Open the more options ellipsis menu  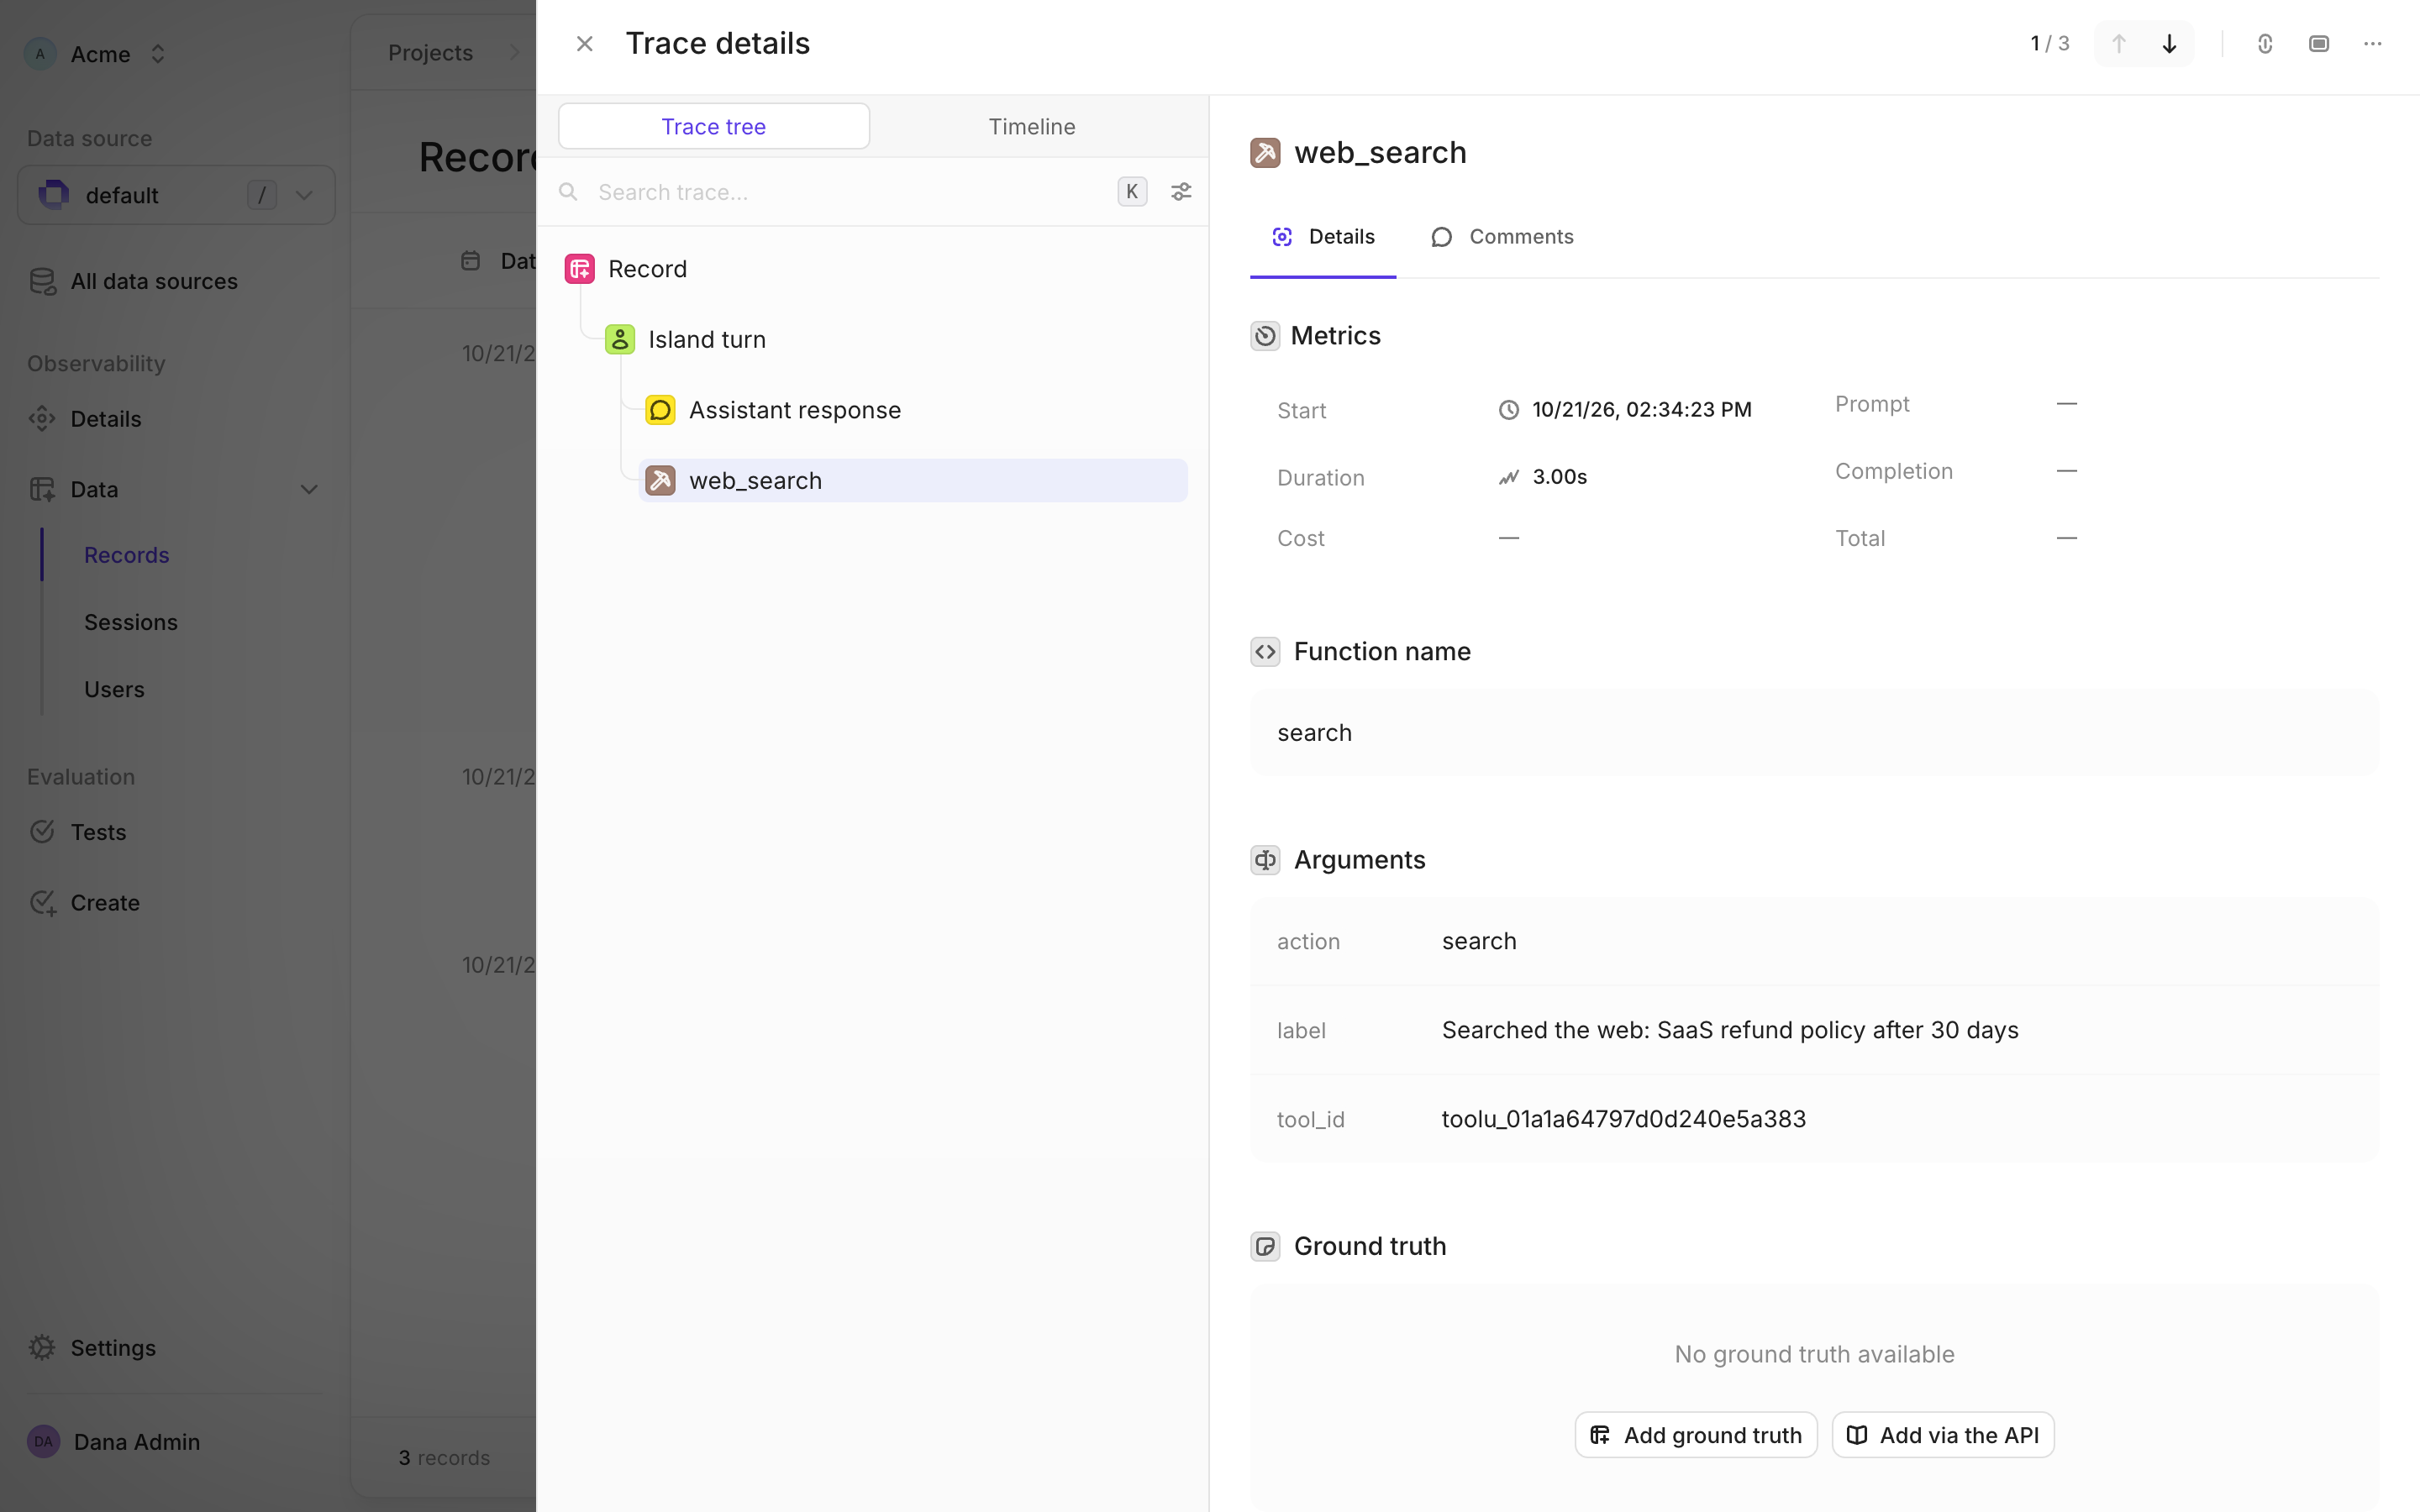point(2372,44)
